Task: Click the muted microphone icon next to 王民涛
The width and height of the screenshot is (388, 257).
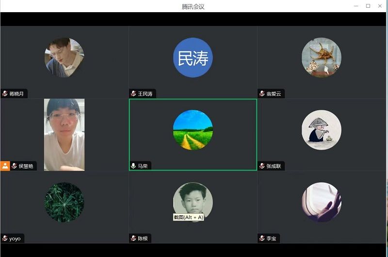Action: click(133, 93)
